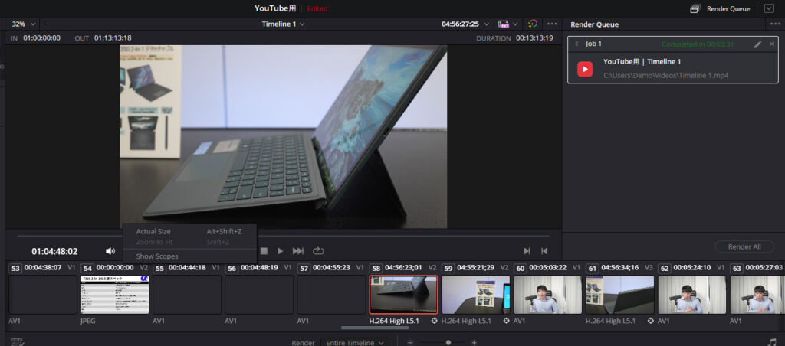This screenshot has width=785, height=346.
Task: Jump to the last frame
Action: pos(299,251)
